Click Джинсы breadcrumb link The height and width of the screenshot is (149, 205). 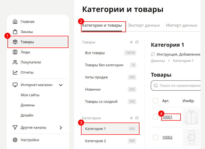click(158, 61)
